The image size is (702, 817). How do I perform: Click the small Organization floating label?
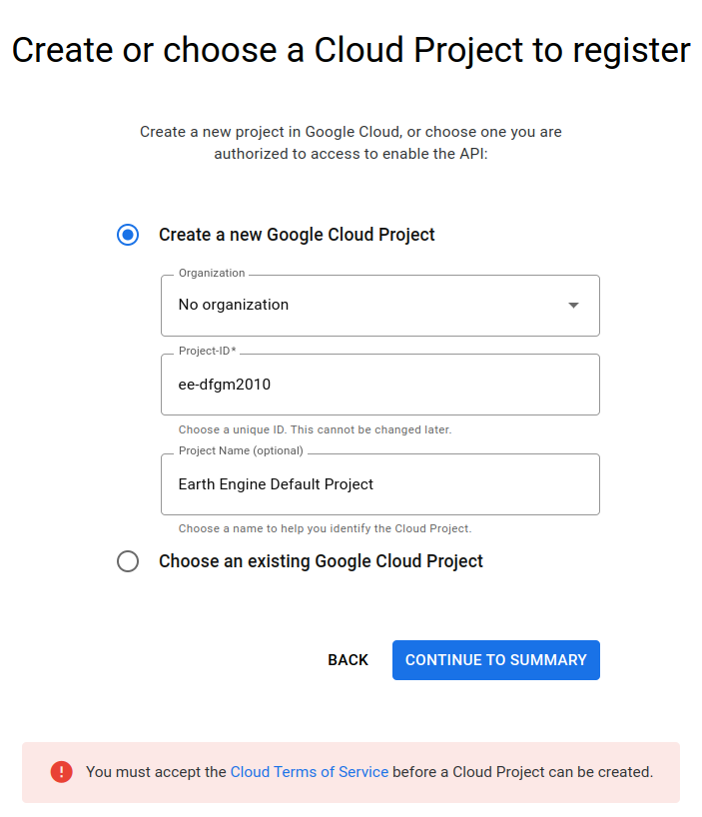click(211, 273)
